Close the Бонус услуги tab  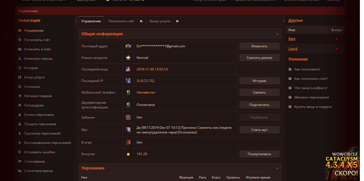[177, 21]
